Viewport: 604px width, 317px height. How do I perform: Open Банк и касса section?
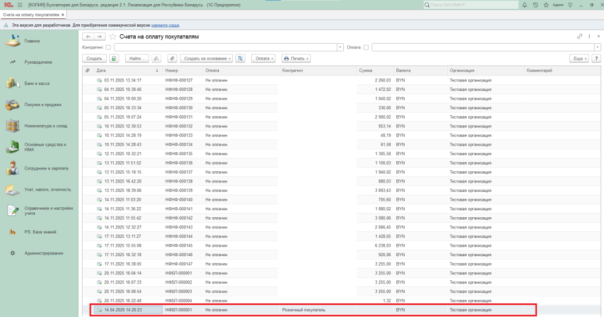coord(37,84)
